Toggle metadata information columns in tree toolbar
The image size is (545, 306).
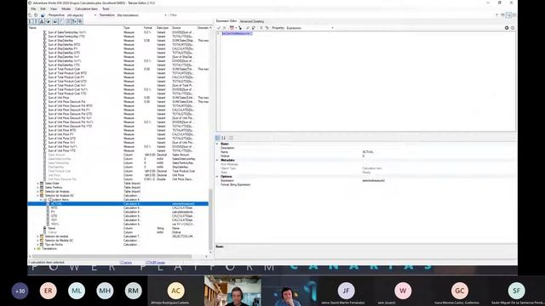pyautogui.click(x=68, y=21)
